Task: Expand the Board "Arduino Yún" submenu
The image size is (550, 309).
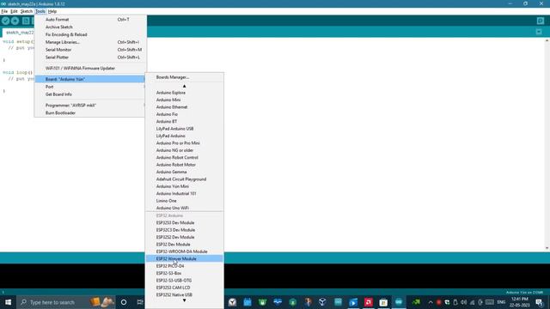Action: click(90, 79)
